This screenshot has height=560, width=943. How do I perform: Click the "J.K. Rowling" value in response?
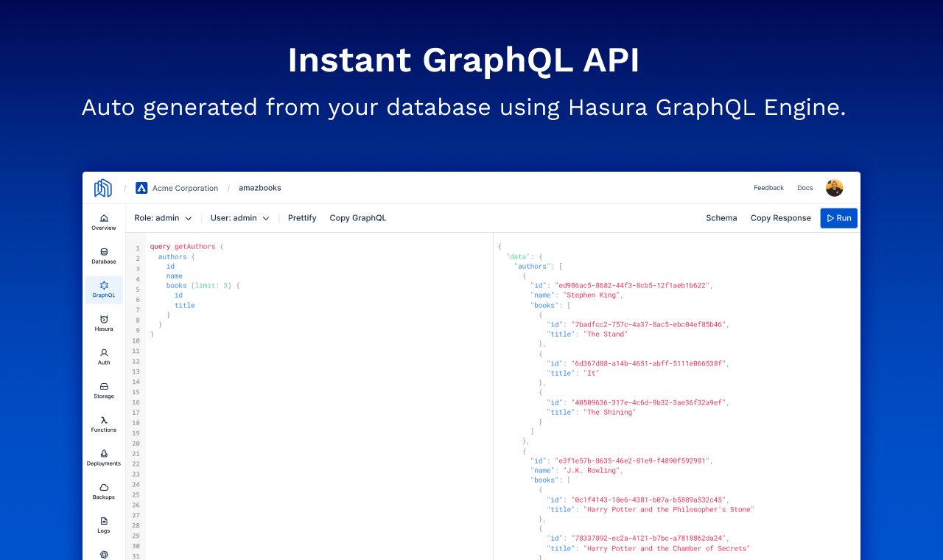point(593,471)
